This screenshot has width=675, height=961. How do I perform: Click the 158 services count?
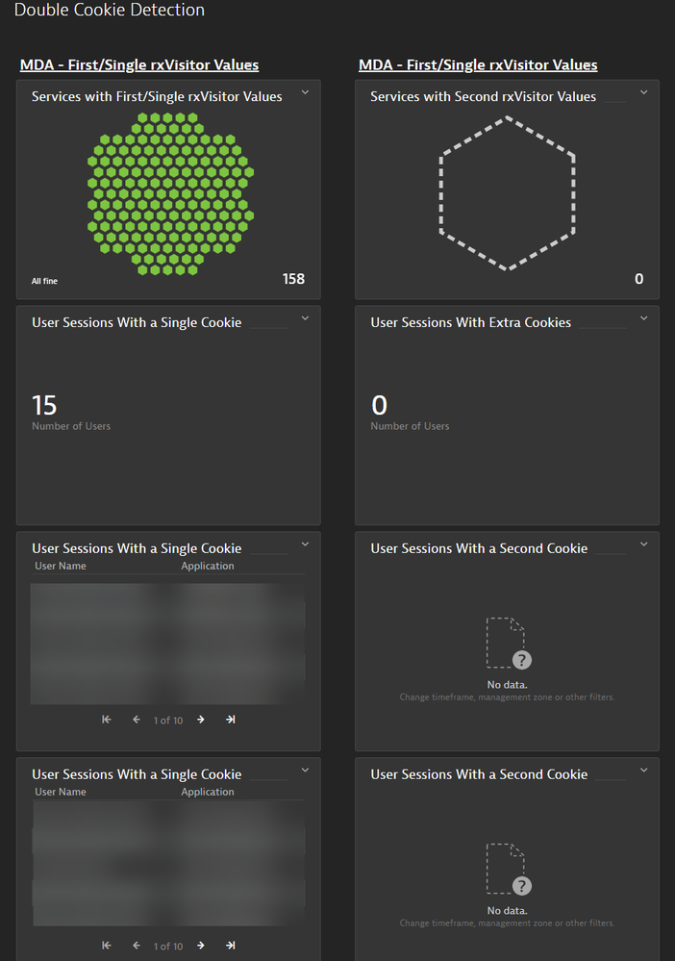coord(293,279)
